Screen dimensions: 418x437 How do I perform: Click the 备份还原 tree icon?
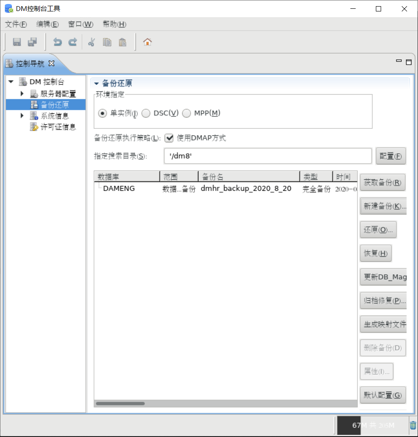pos(34,105)
